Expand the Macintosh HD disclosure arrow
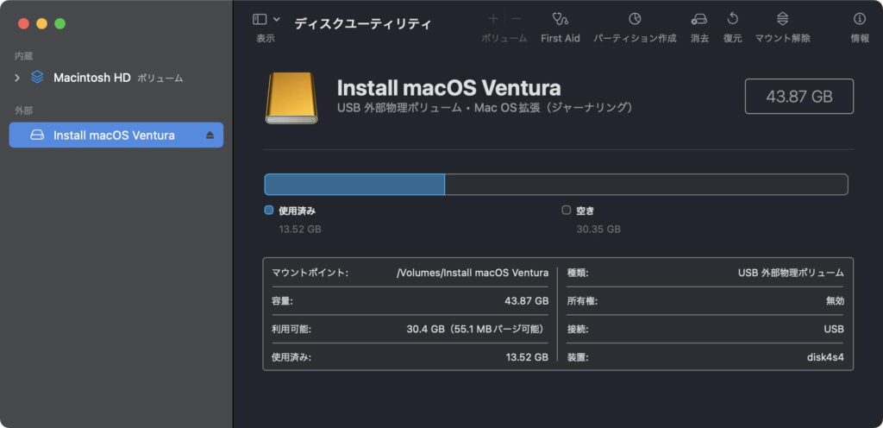Image resolution: width=883 pixels, height=428 pixels. pos(17,78)
